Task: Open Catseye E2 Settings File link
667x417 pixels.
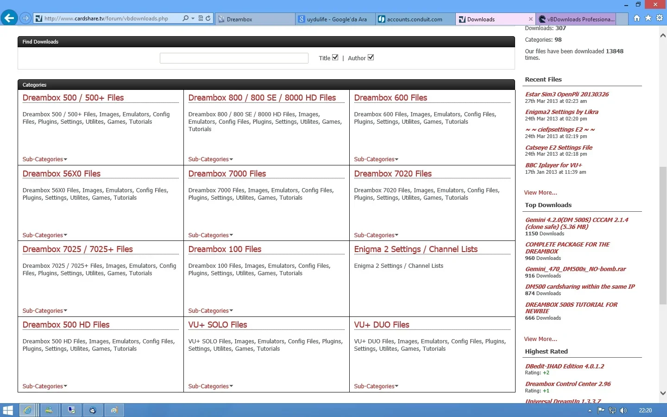Action: [559, 148]
